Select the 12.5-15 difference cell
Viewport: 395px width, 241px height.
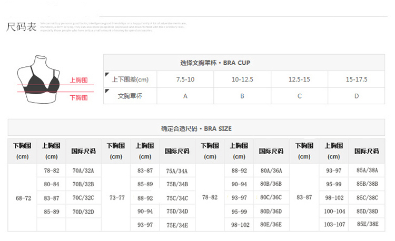click(x=299, y=79)
